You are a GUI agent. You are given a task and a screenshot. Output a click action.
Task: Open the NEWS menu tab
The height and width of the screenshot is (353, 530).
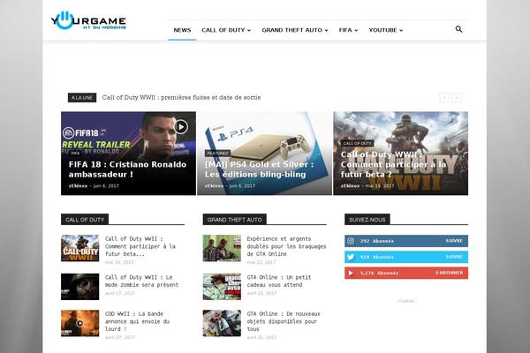pyautogui.click(x=182, y=30)
